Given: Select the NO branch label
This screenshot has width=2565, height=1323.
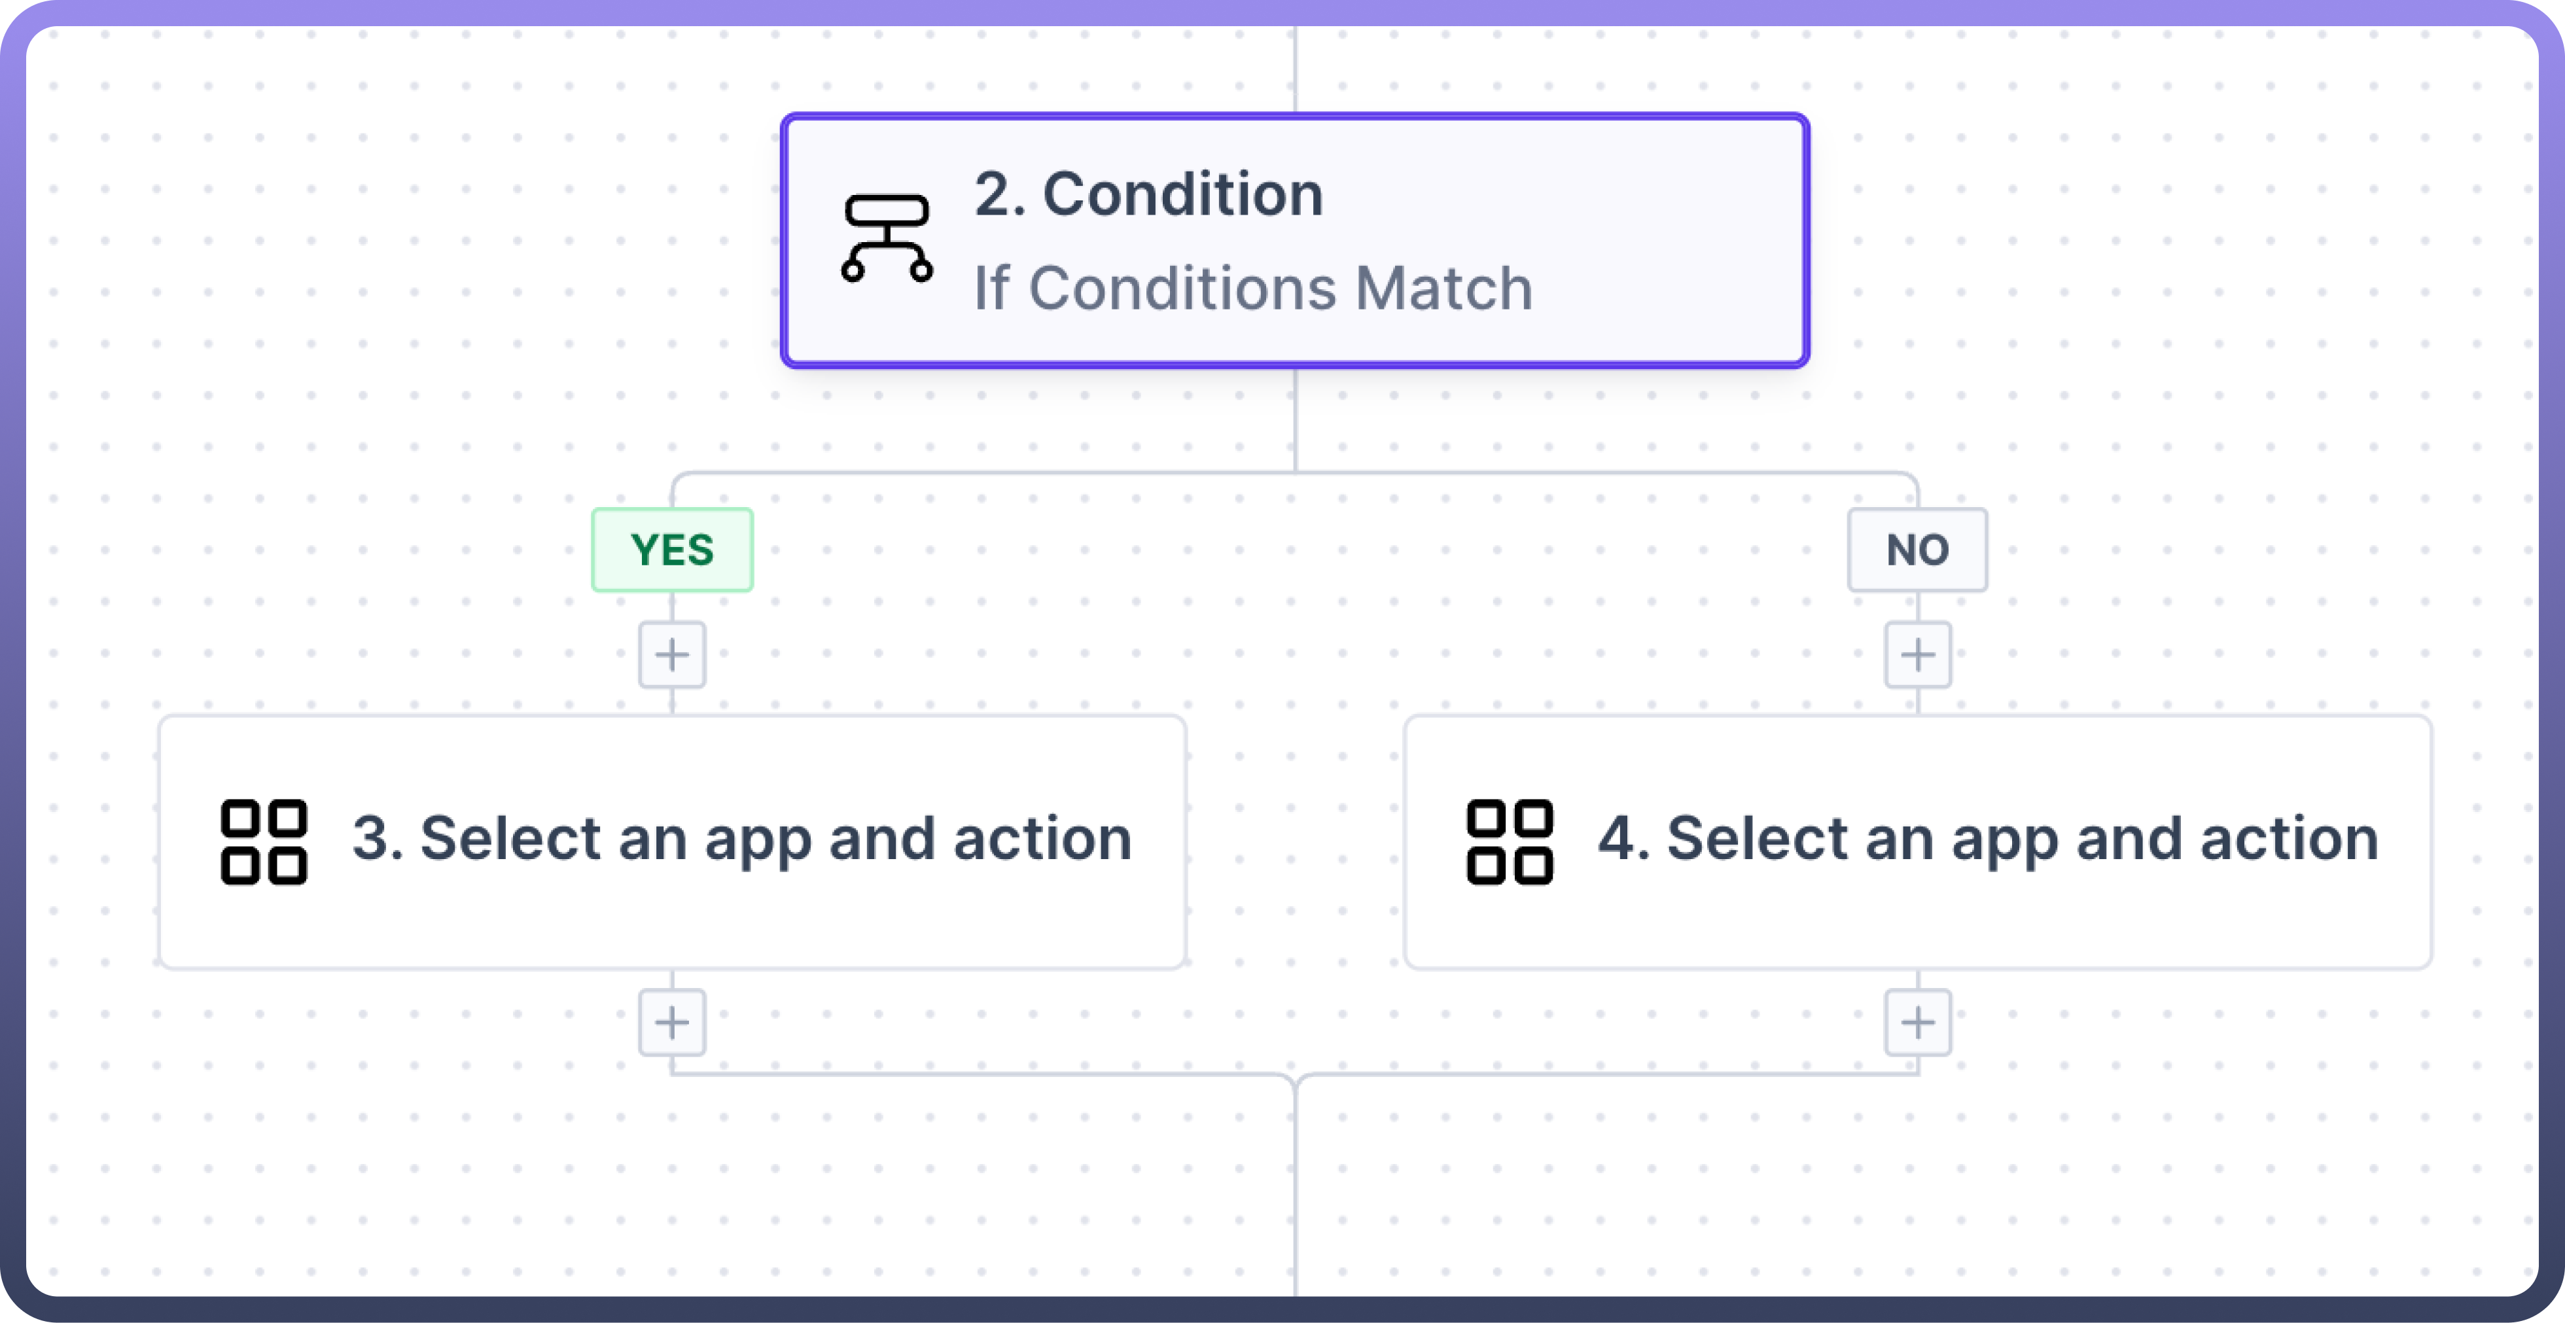Looking at the screenshot, I should pyautogui.click(x=1918, y=550).
